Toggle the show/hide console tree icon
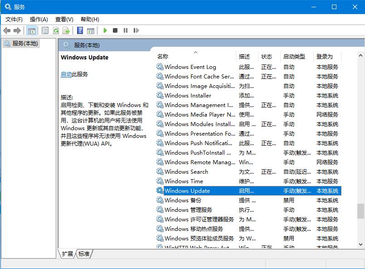 (31, 30)
